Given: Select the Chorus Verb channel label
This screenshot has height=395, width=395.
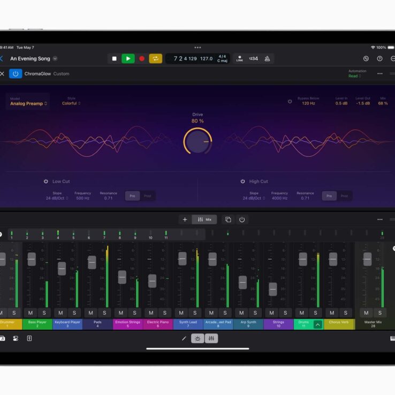Looking at the screenshot, I should coord(339,324).
